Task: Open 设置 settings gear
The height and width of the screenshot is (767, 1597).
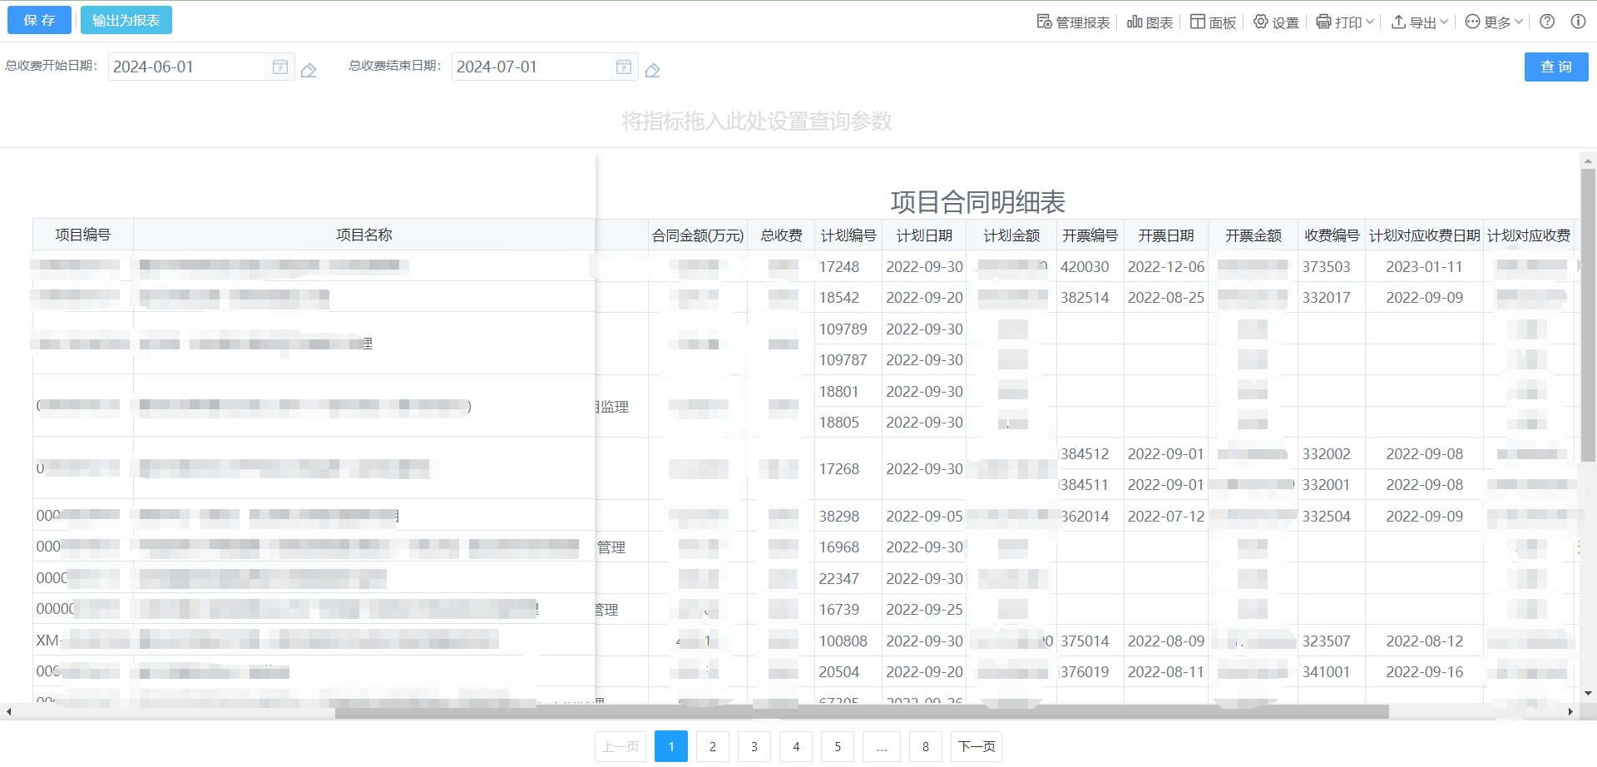Action: click(1276, 22)
